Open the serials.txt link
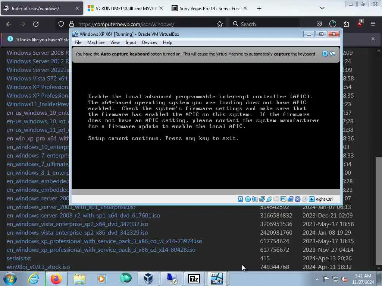Screen dimensions: 382x286 (x=19, y=258)
